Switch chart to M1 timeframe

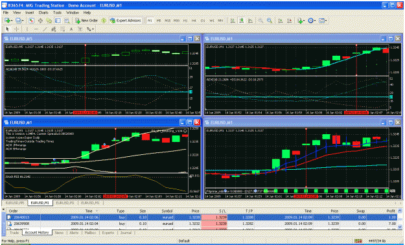coord(150,21)
